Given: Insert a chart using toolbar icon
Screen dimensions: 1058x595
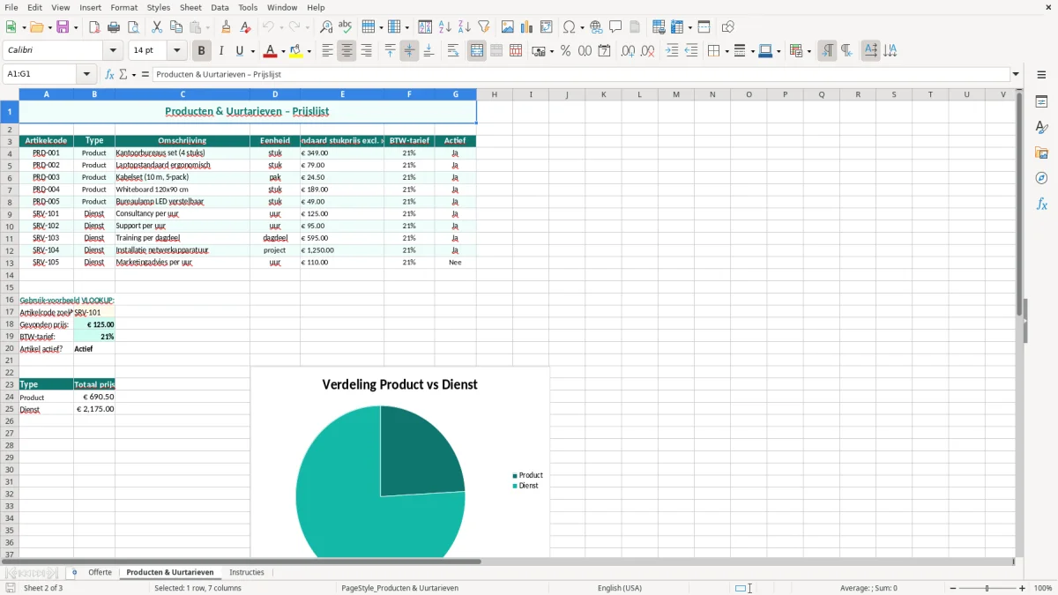Looking at the screenshot, I should pos(527,27).
